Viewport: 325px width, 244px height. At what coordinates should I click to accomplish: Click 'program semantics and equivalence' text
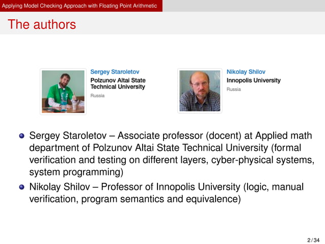click(161, 199)
